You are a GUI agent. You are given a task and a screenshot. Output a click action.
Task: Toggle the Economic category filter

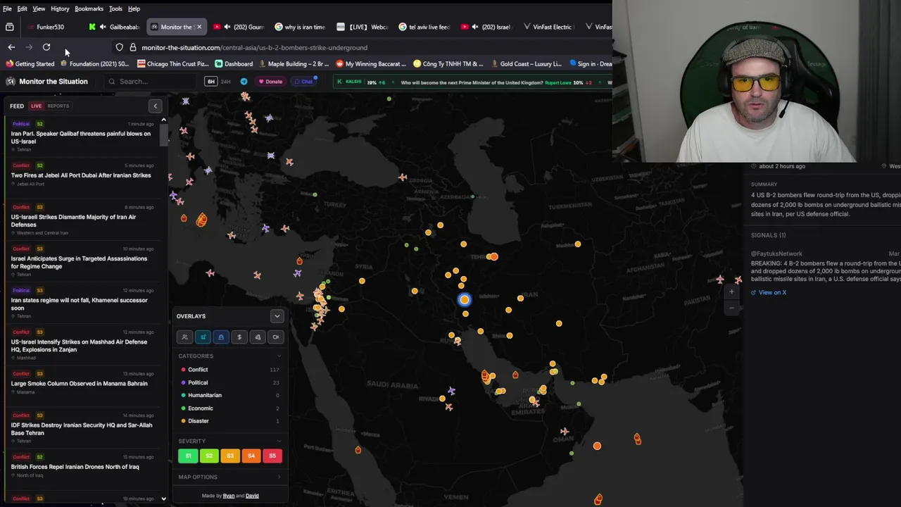pyautogui.click(x=229, y=408)
